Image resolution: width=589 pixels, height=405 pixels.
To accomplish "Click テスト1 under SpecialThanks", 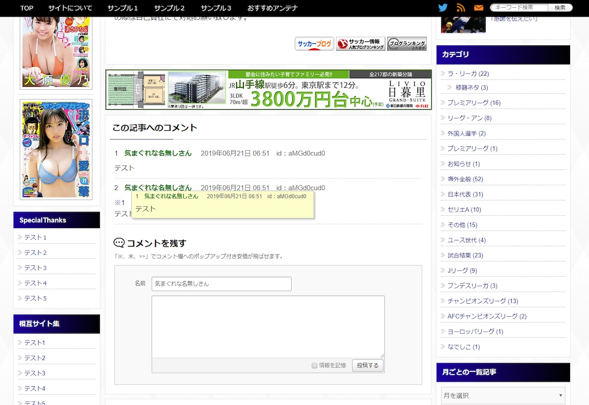I will point(36,237).
